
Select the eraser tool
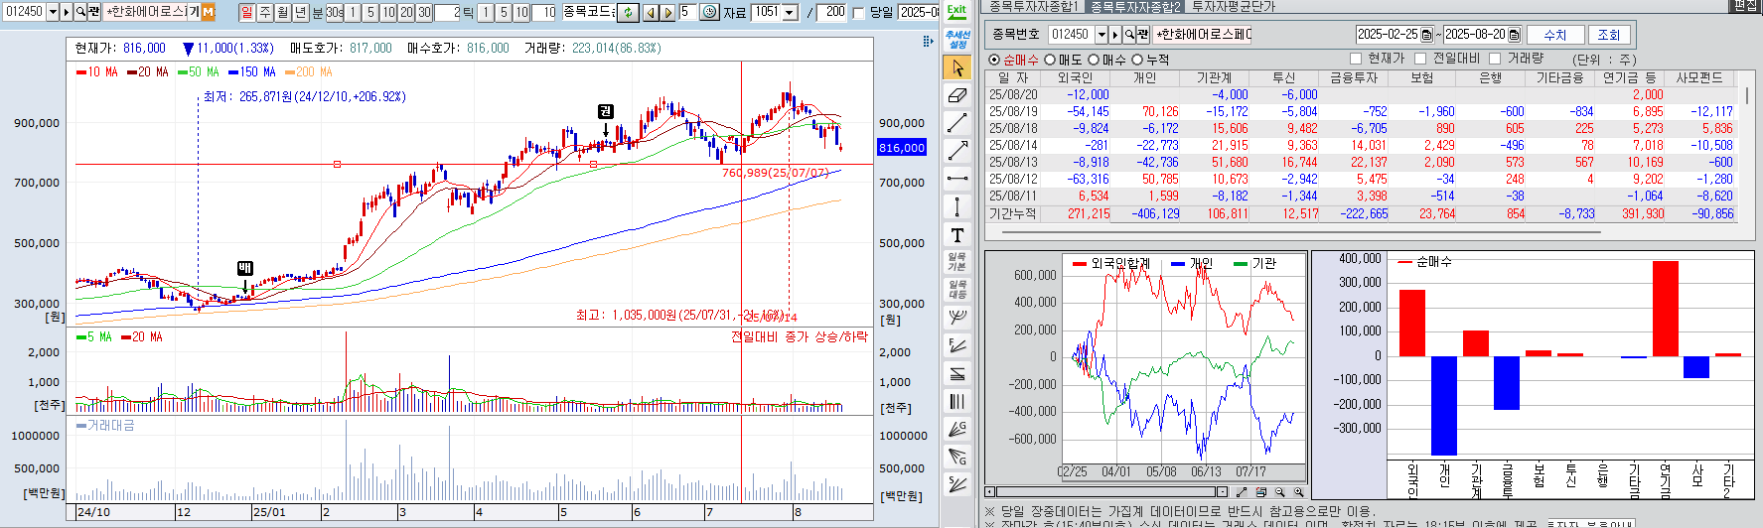click(x=956, y=95)
